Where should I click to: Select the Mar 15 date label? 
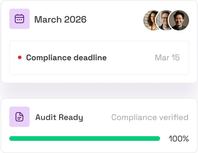(167, 58)
